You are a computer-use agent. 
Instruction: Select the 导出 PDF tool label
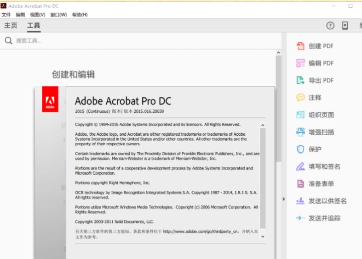click(x=321, y=80)
